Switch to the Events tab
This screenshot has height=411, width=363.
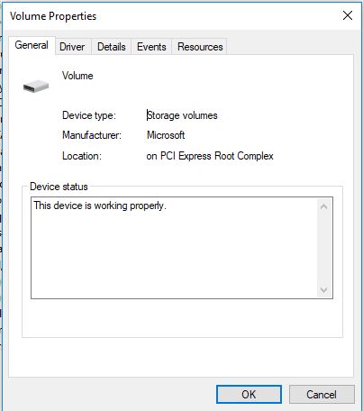click(151, 47)
